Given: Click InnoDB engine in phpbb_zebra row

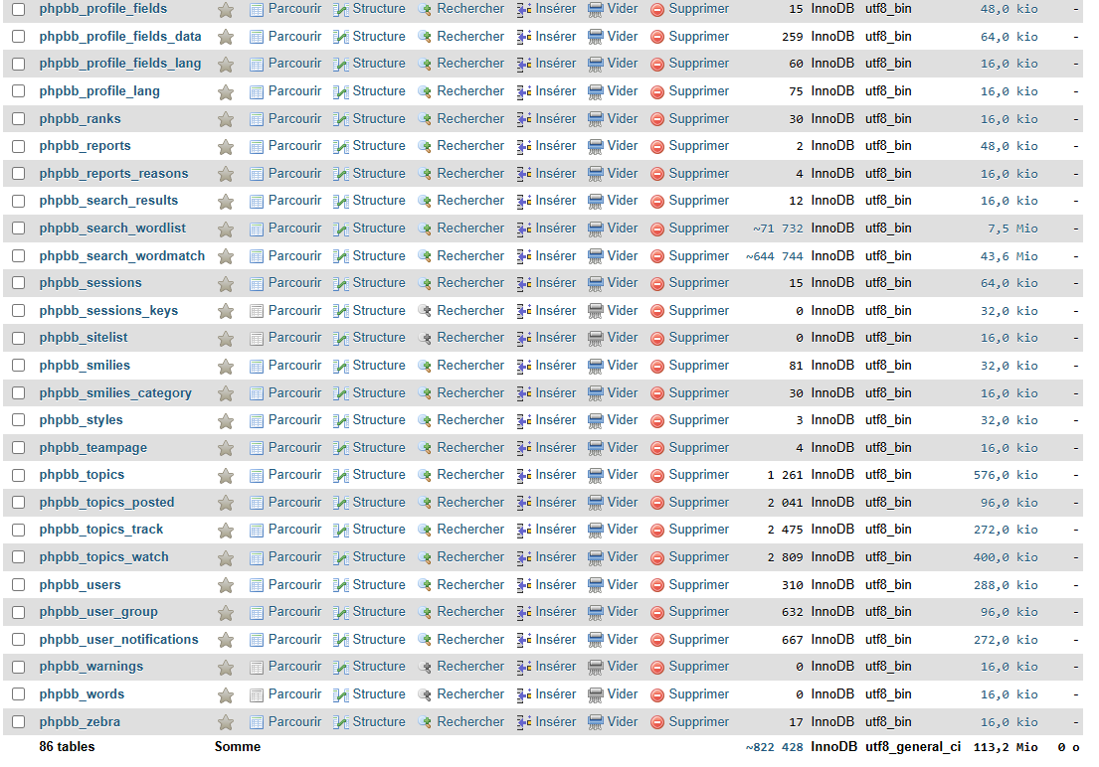Looking at the screenshot, I should 832,721.
